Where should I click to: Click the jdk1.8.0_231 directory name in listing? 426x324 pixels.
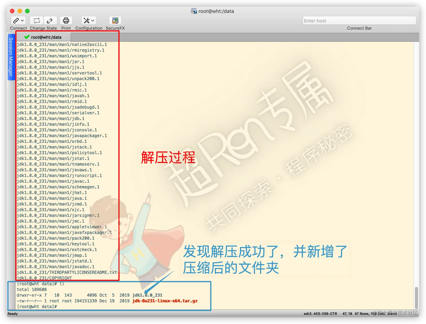pos(147,295)
